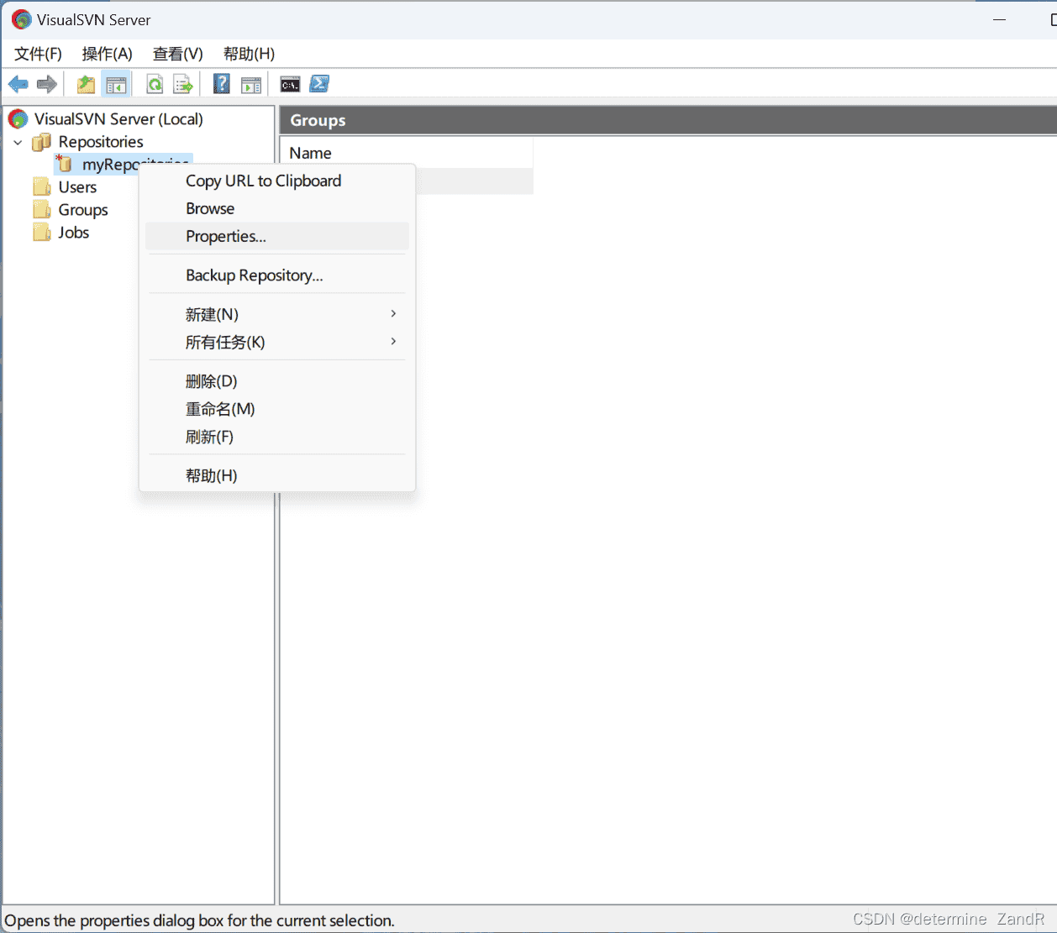Click the show action pane toolbar icon
Image resolution: width=1057 pixels, height=933 pixels.
coord(251,84)
